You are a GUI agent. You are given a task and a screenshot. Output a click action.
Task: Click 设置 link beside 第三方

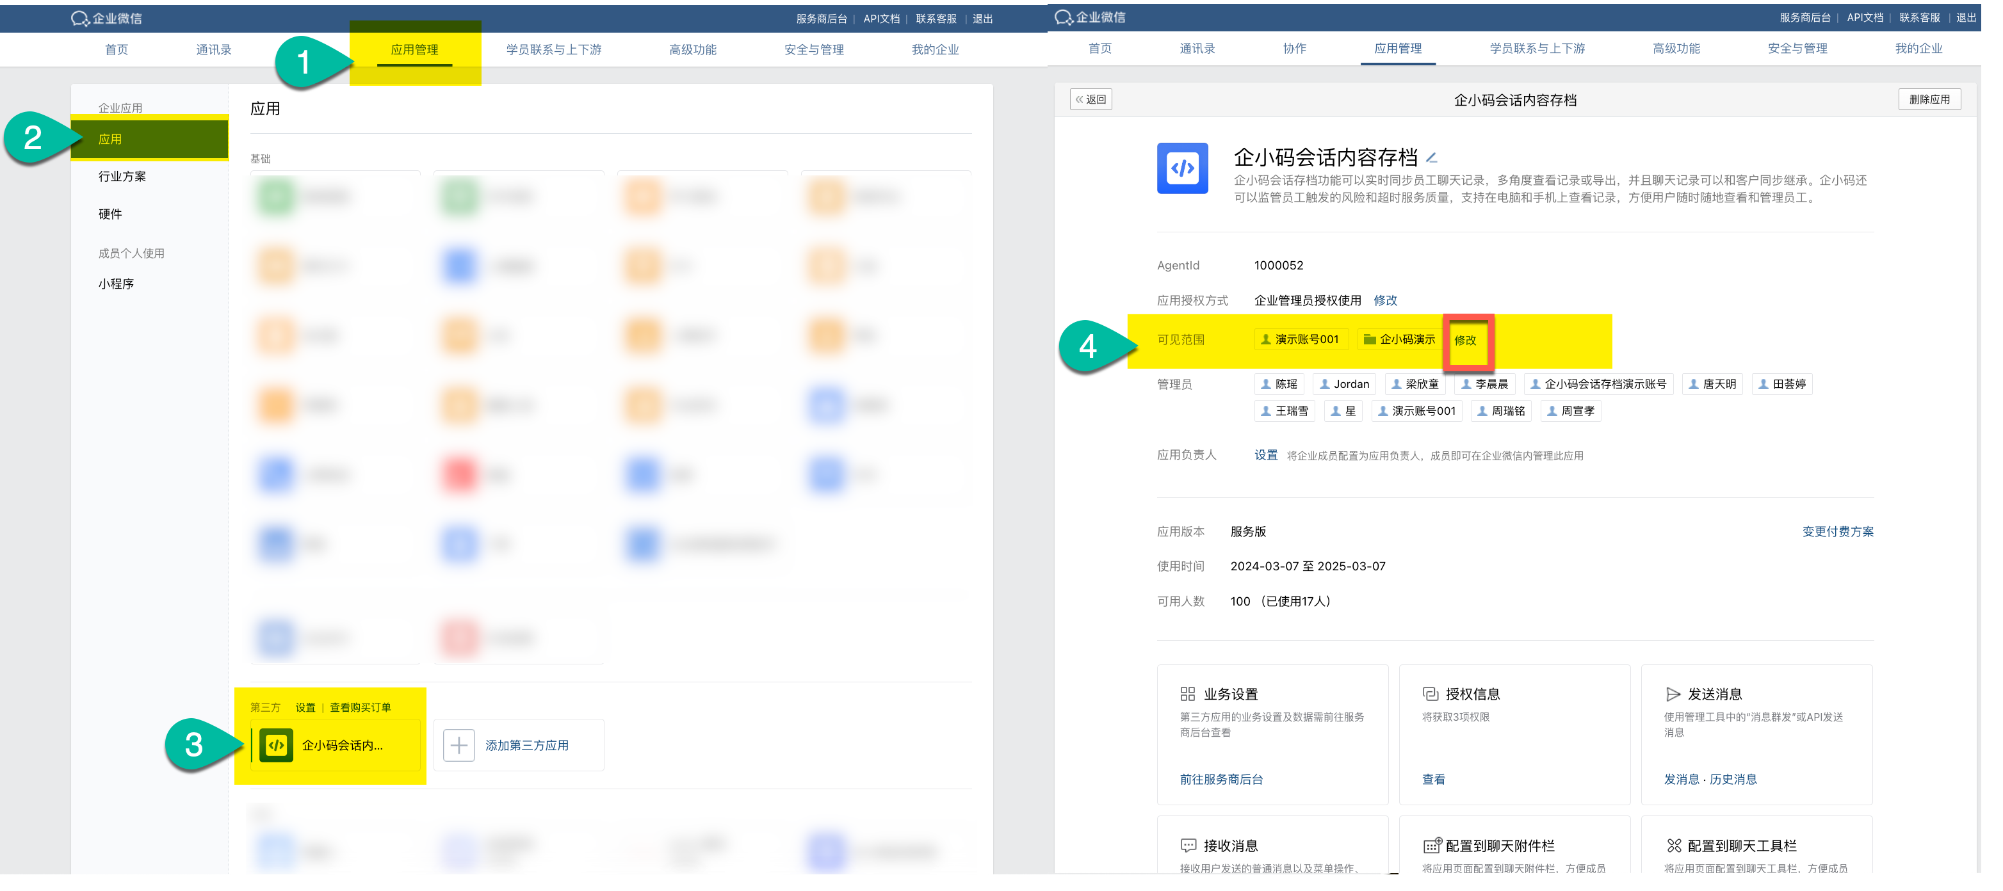click(305, 707)
